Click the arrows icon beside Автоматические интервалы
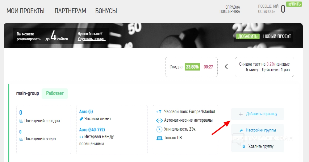The height and width of the screenshot is (162, 309). (159, 120)
